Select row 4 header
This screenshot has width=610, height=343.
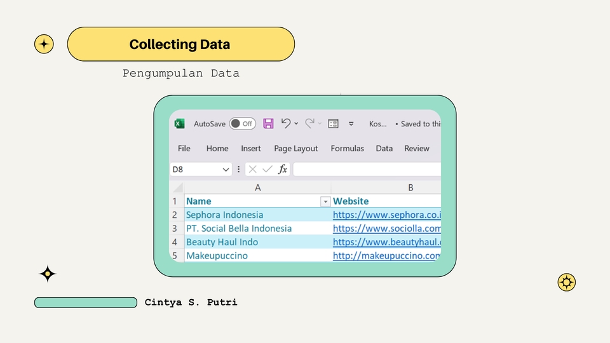point(175,242)
